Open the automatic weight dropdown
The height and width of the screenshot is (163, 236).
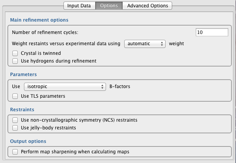click(x=145, y=44)
